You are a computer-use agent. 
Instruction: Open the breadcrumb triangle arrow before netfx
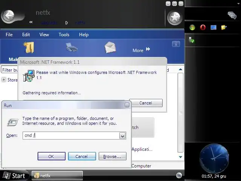(x=66, y=23)
